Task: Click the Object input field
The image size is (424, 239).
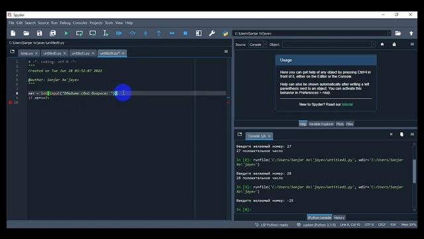Action: (x=327, y=44)
